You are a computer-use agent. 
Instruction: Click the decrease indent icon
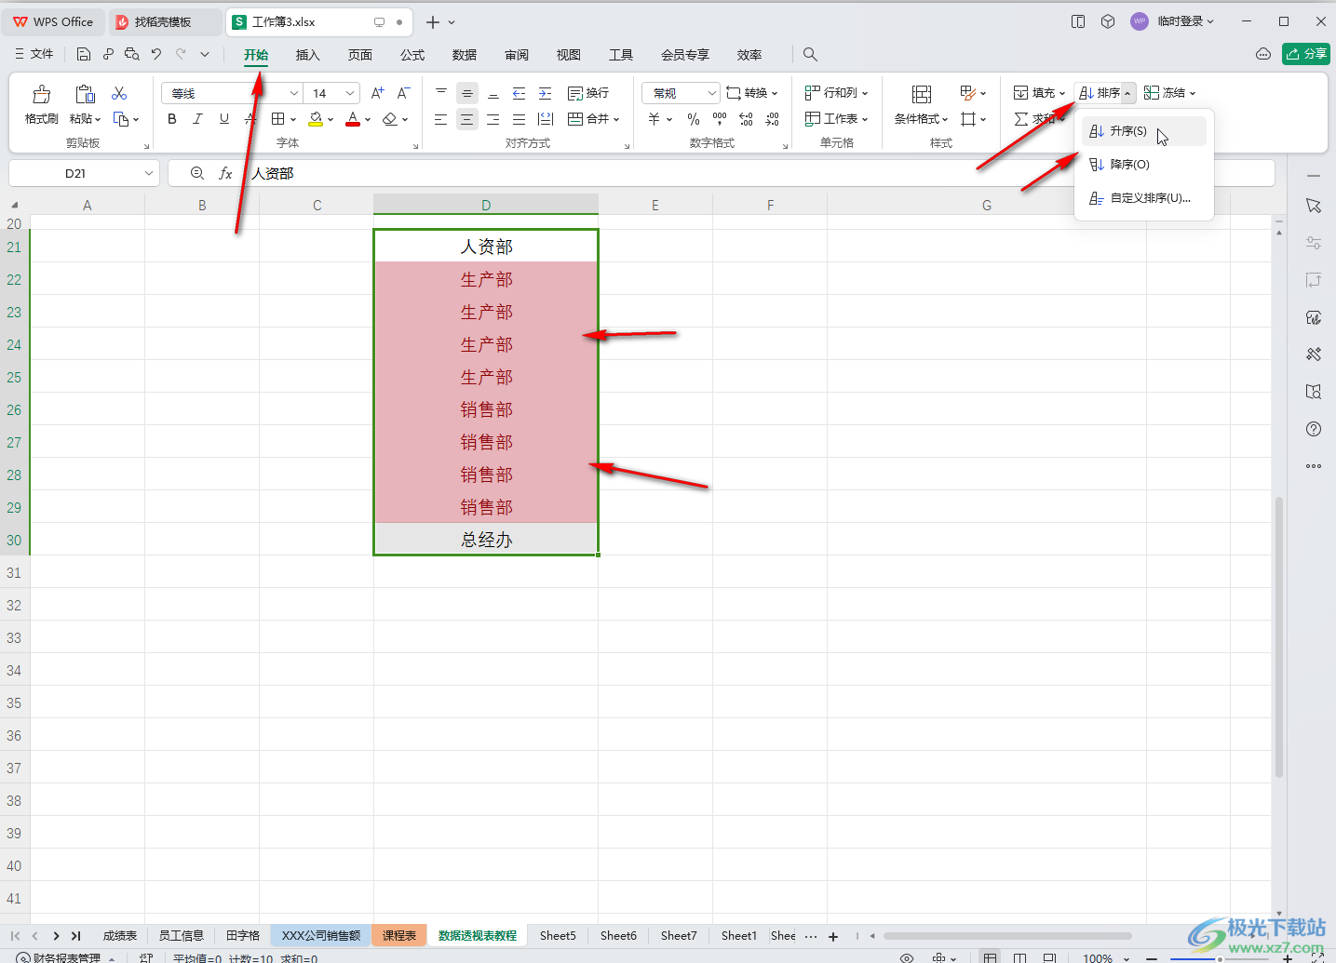(x=519, y=93)
